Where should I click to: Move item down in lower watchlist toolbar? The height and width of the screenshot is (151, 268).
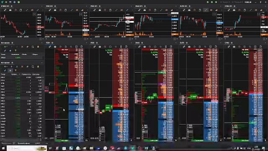pyautogui.click(x=17, y=67)
